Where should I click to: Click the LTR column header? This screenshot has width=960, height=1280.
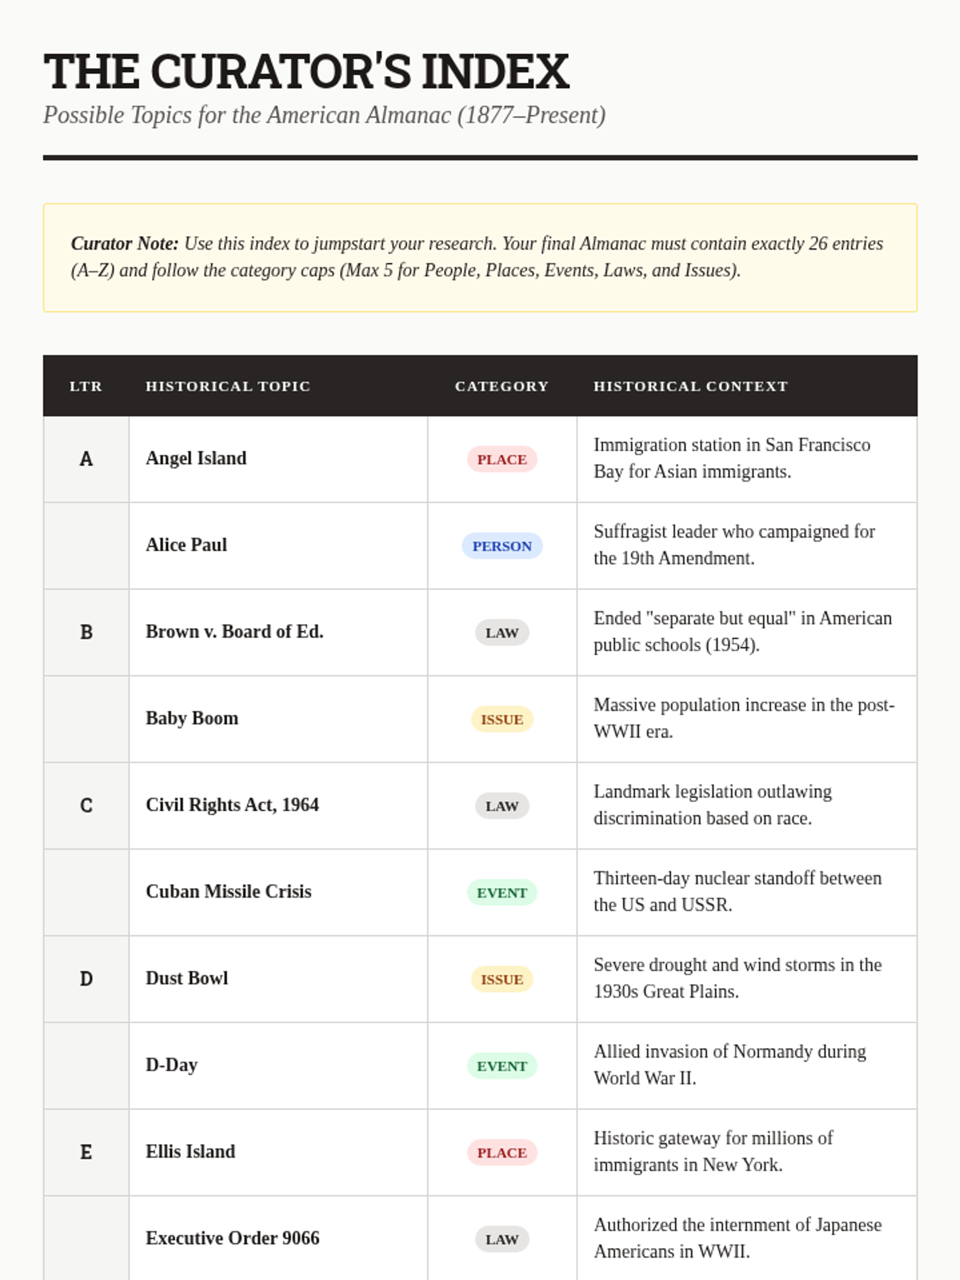[86, 386]
